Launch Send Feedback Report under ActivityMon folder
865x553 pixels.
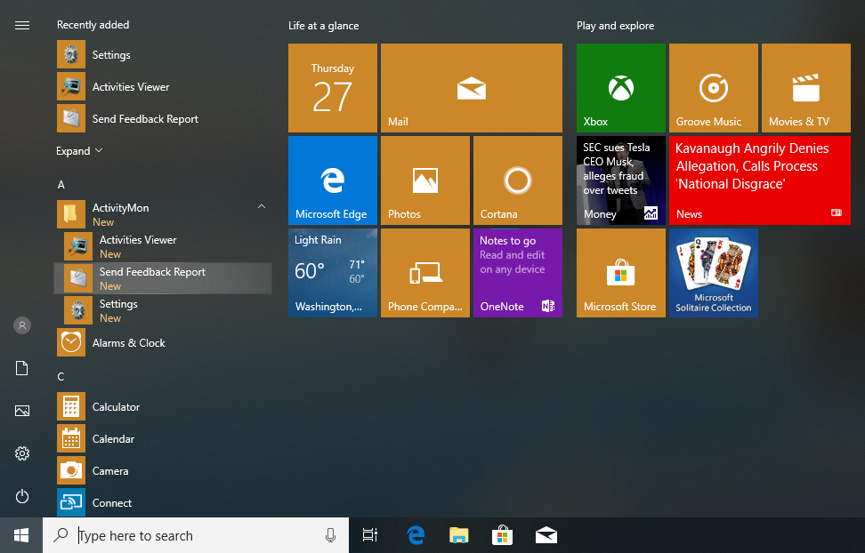[x=164, y=278]
